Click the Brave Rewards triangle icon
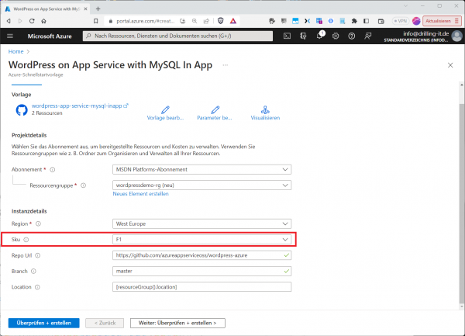 (233, 21)
